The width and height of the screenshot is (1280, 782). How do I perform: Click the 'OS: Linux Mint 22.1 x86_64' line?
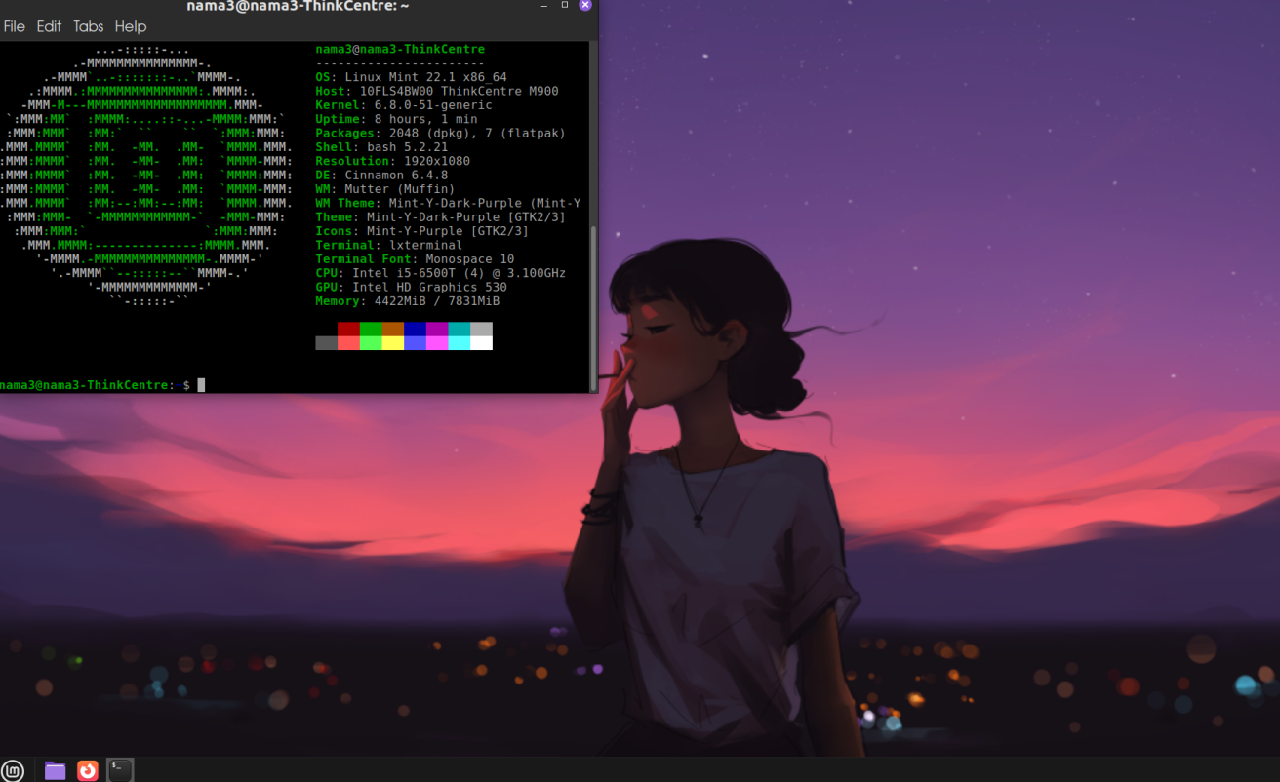click(x=411, y=77)
